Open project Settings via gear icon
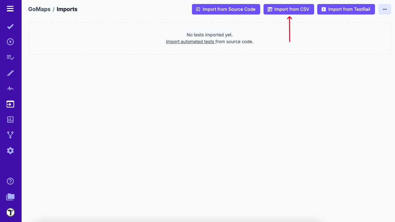Image resolution: width=395 pixels, height=222 pixels. point(10,150)
